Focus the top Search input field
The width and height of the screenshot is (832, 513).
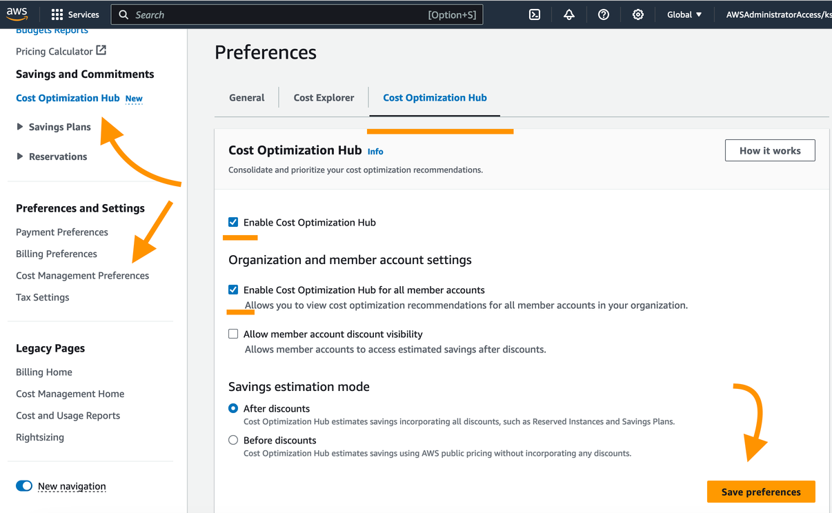click(x=297, y=14)
